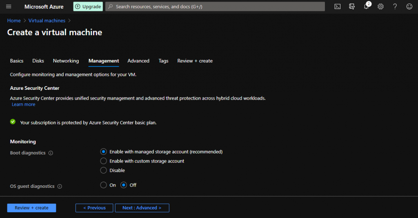Show info tooltip for OS guest diagnostics

[x=60, y=187]
